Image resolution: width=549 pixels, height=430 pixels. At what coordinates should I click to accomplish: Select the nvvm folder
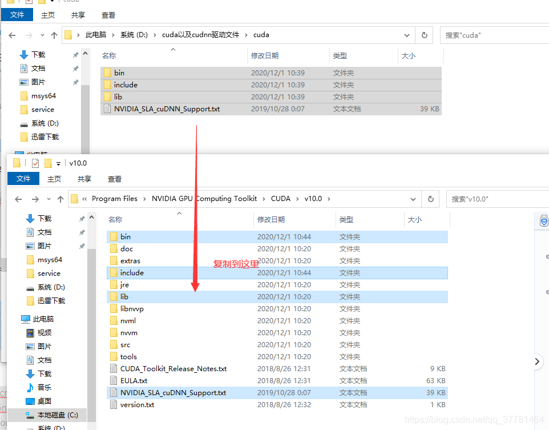(277, 332)
